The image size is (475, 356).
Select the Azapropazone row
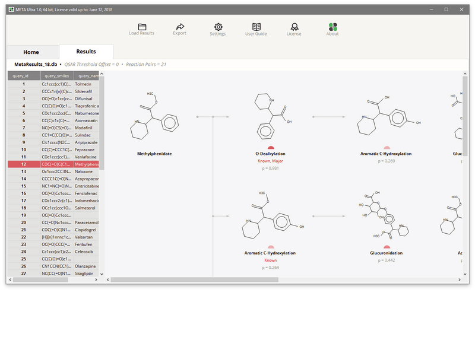click(x=53, y=179)
